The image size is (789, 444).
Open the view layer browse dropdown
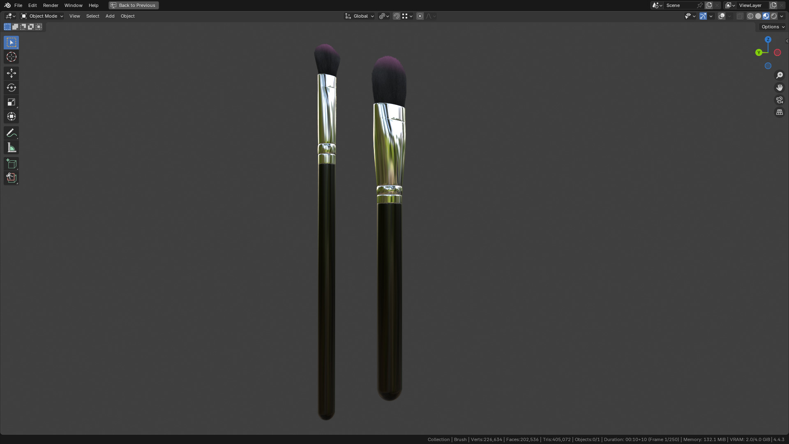point(730,5)
